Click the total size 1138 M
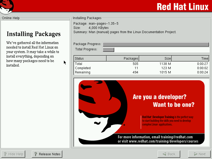Screen dimensions: 212x159 tap(165, 64)
